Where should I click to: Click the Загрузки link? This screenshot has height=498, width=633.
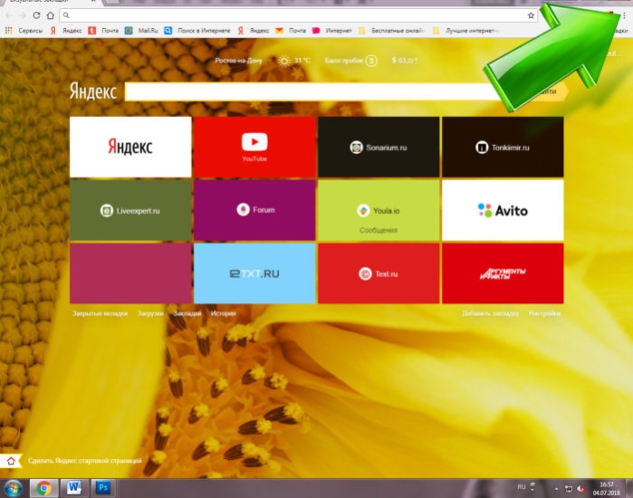point(150,313)
